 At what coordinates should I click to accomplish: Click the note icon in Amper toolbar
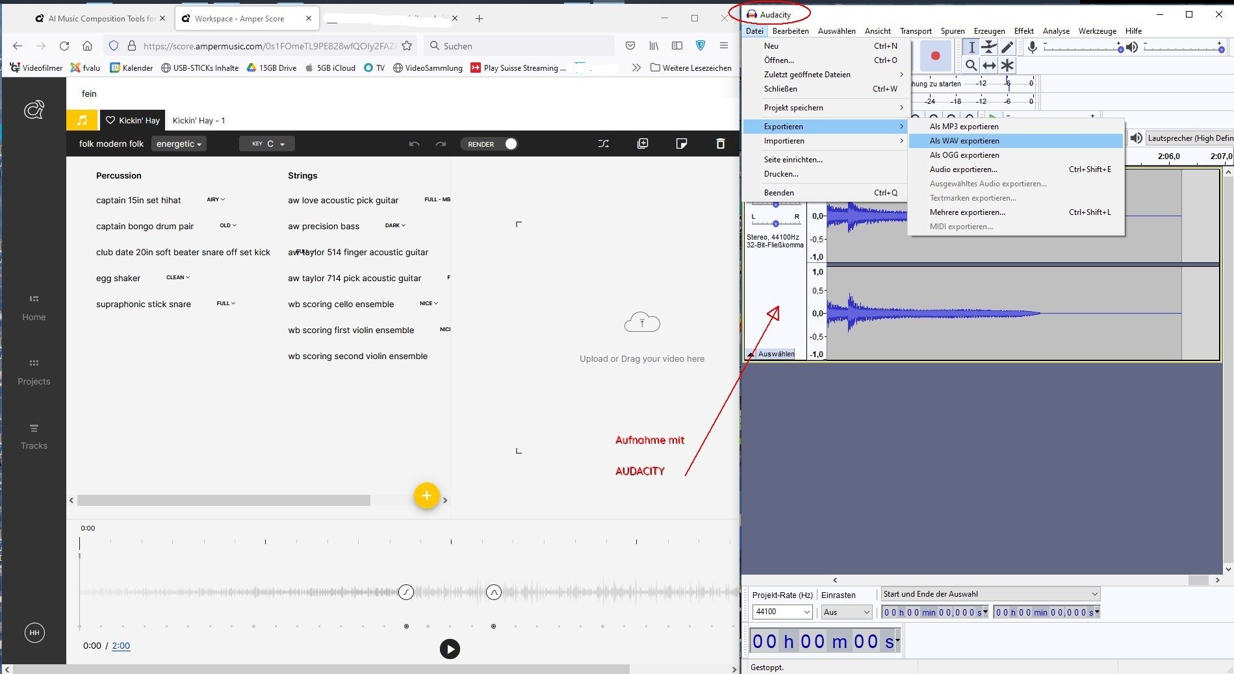click(682, 144)
